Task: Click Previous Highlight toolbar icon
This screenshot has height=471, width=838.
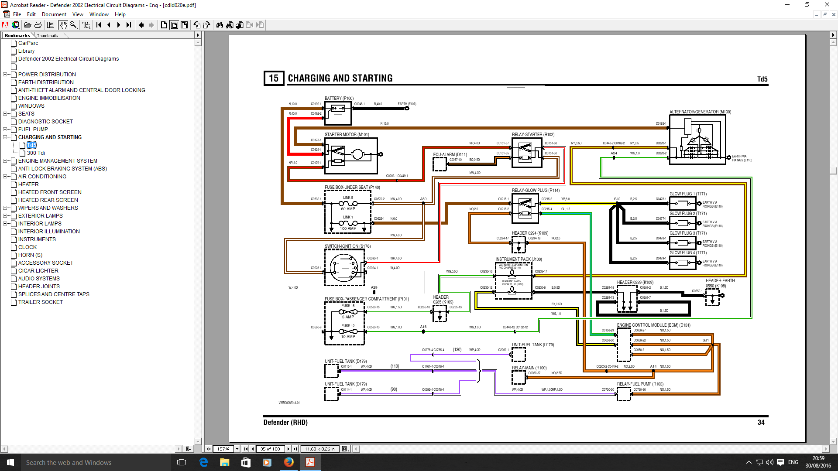Action: click(x=250, y=25)
